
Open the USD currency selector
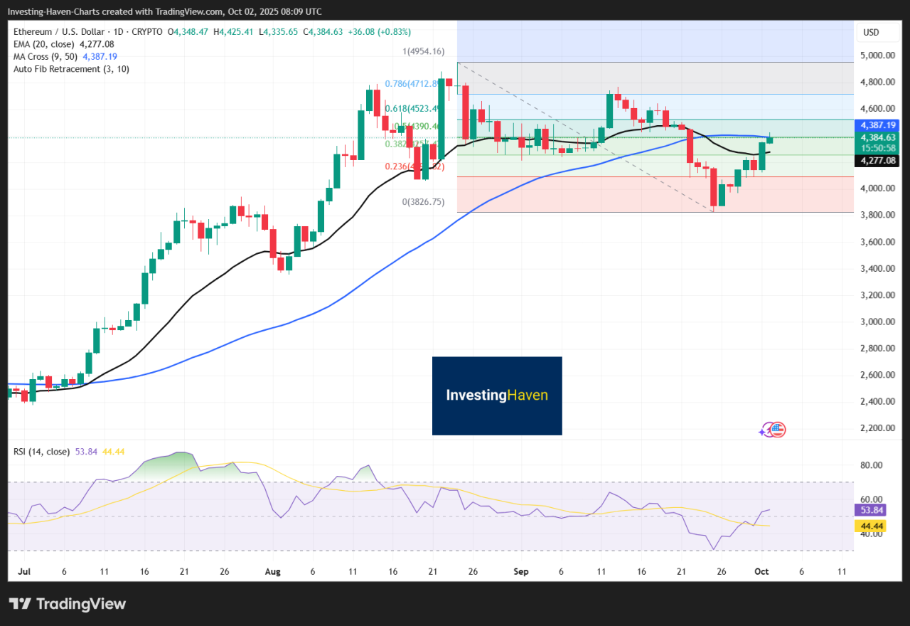[x=871, y=33]
